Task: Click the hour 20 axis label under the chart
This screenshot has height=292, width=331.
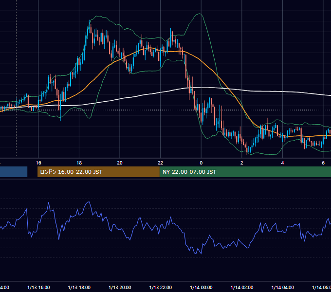Action: (120, 163)
